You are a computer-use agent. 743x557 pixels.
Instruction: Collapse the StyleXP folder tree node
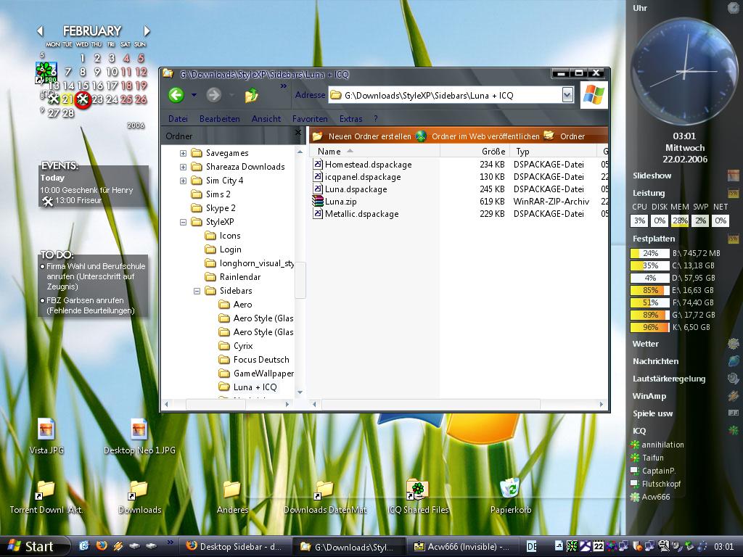pos(183,222)
